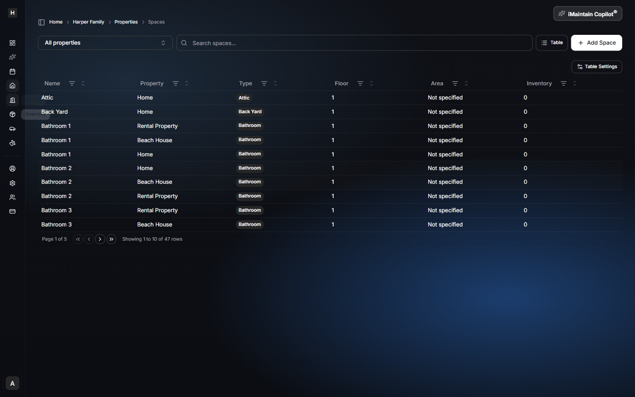
Task: Open the profile account icon in sidebar
Action: (12, 168)
